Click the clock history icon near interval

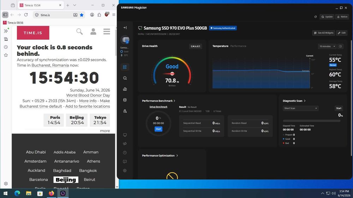pos(340,46)
